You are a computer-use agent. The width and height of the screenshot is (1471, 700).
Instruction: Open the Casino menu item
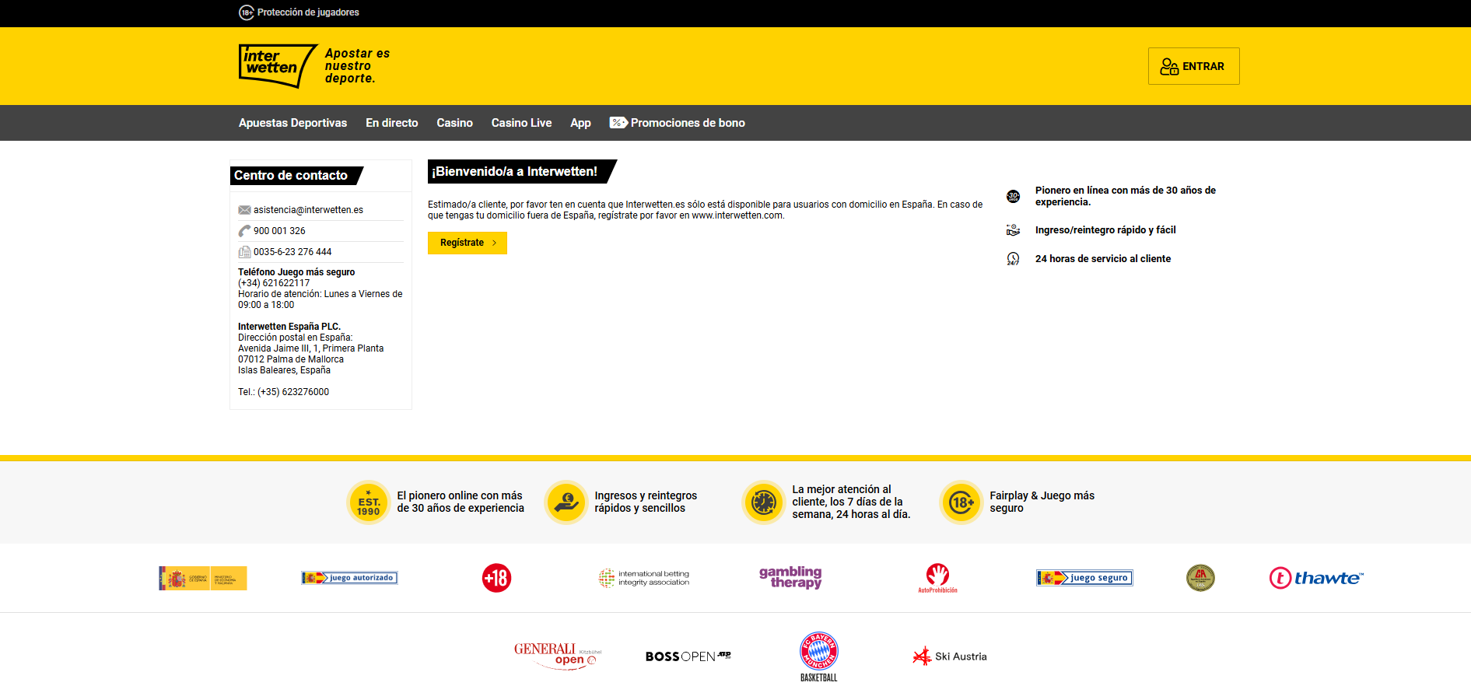point(454,123)
